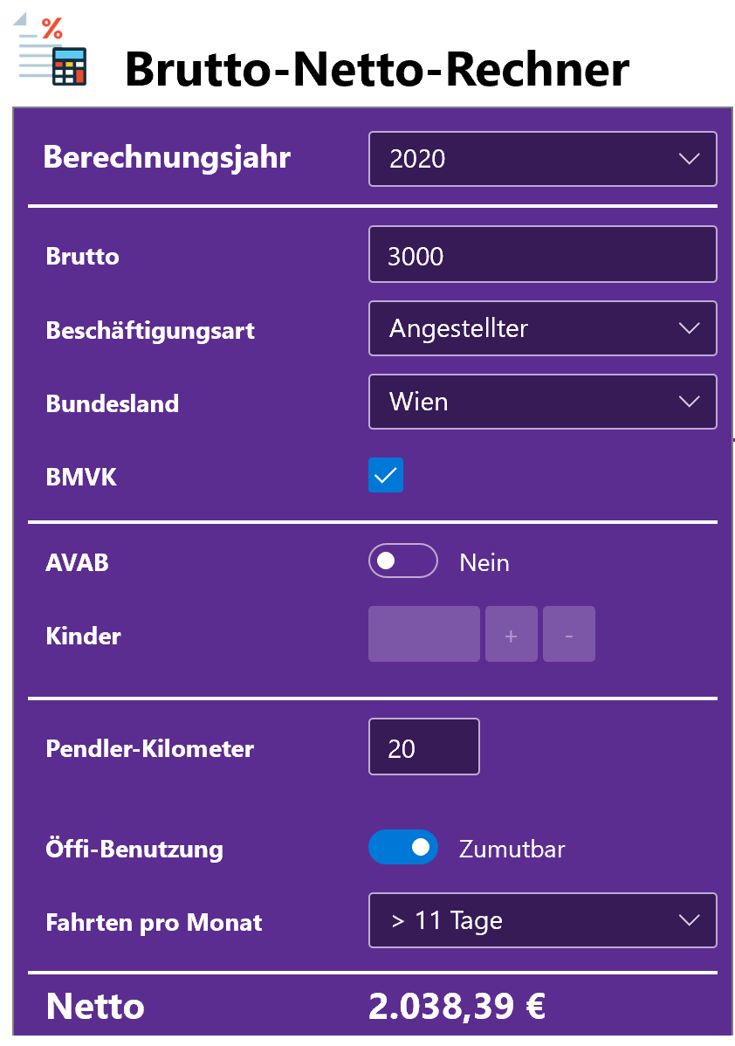The height and width of the screenshot is (1046, 735).
Task: Click the chevron arrow of Bundesland
Action: tap(689, 403)
